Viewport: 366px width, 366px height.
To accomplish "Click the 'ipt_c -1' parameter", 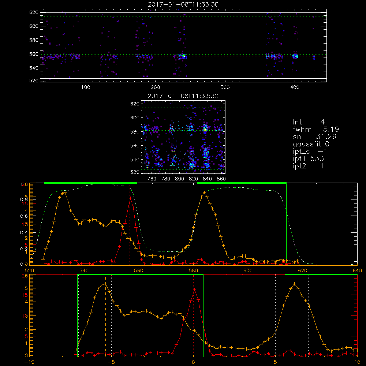I will pyautogui.click(x=310, y=152).
